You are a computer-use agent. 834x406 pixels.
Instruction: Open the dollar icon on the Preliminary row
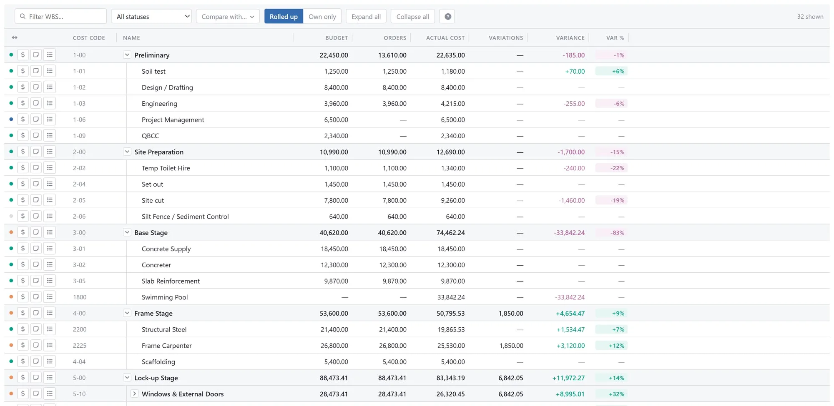[x=23, y=55]
